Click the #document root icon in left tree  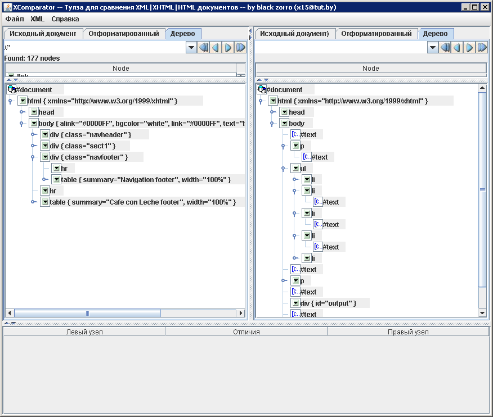[11, 89]
